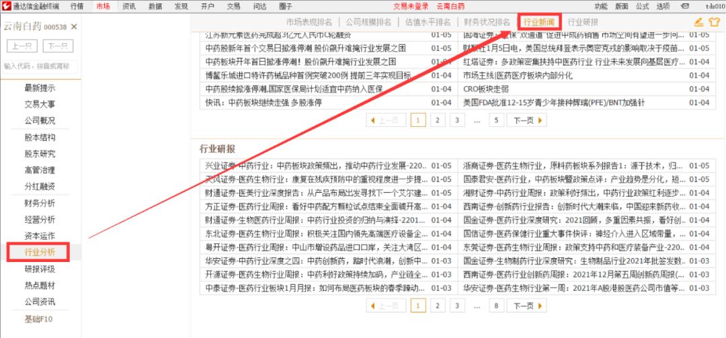The image size is (726, 338).
Task: Select 股东研究 in sidebar
Action: tap(40, 154)
